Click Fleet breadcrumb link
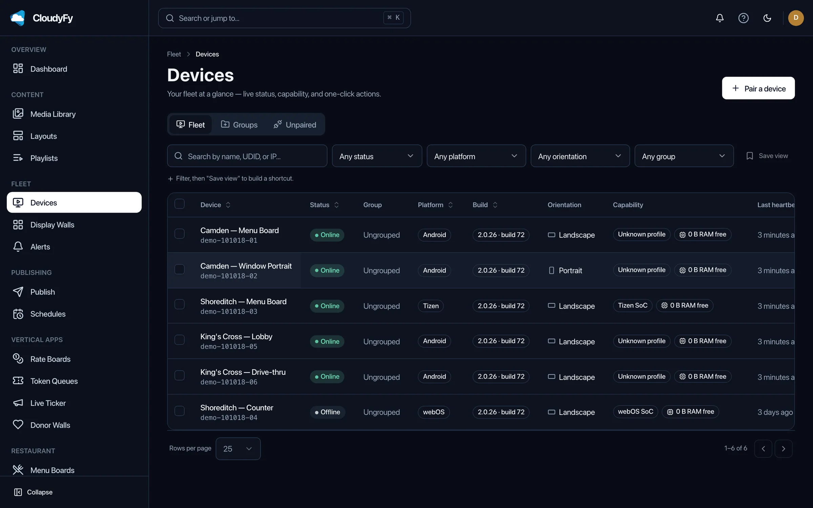The height and width of the screenshot is (508, 813). tap(174, 54)
